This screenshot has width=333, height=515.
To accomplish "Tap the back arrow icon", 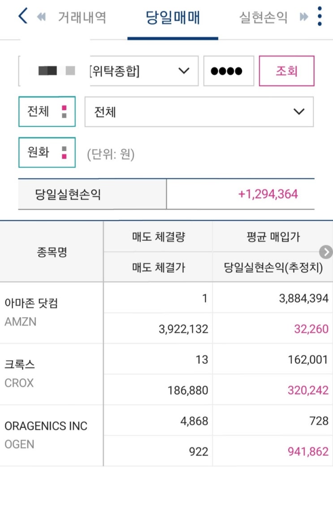I will 23,17.
